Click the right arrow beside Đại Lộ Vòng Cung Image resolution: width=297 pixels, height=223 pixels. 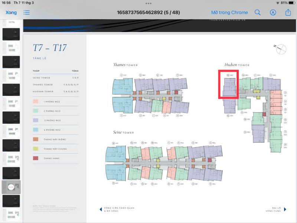(285, 209)
